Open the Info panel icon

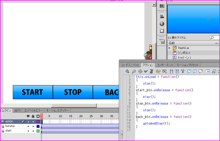[162, 24]
